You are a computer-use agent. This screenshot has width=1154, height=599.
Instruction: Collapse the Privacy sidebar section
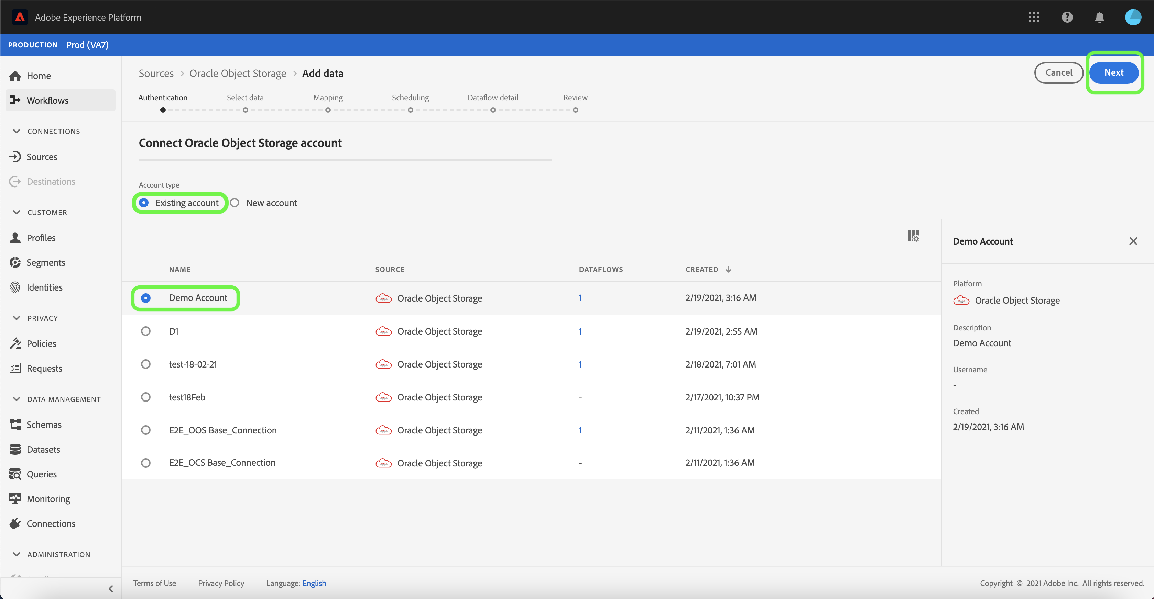(17, 318)
